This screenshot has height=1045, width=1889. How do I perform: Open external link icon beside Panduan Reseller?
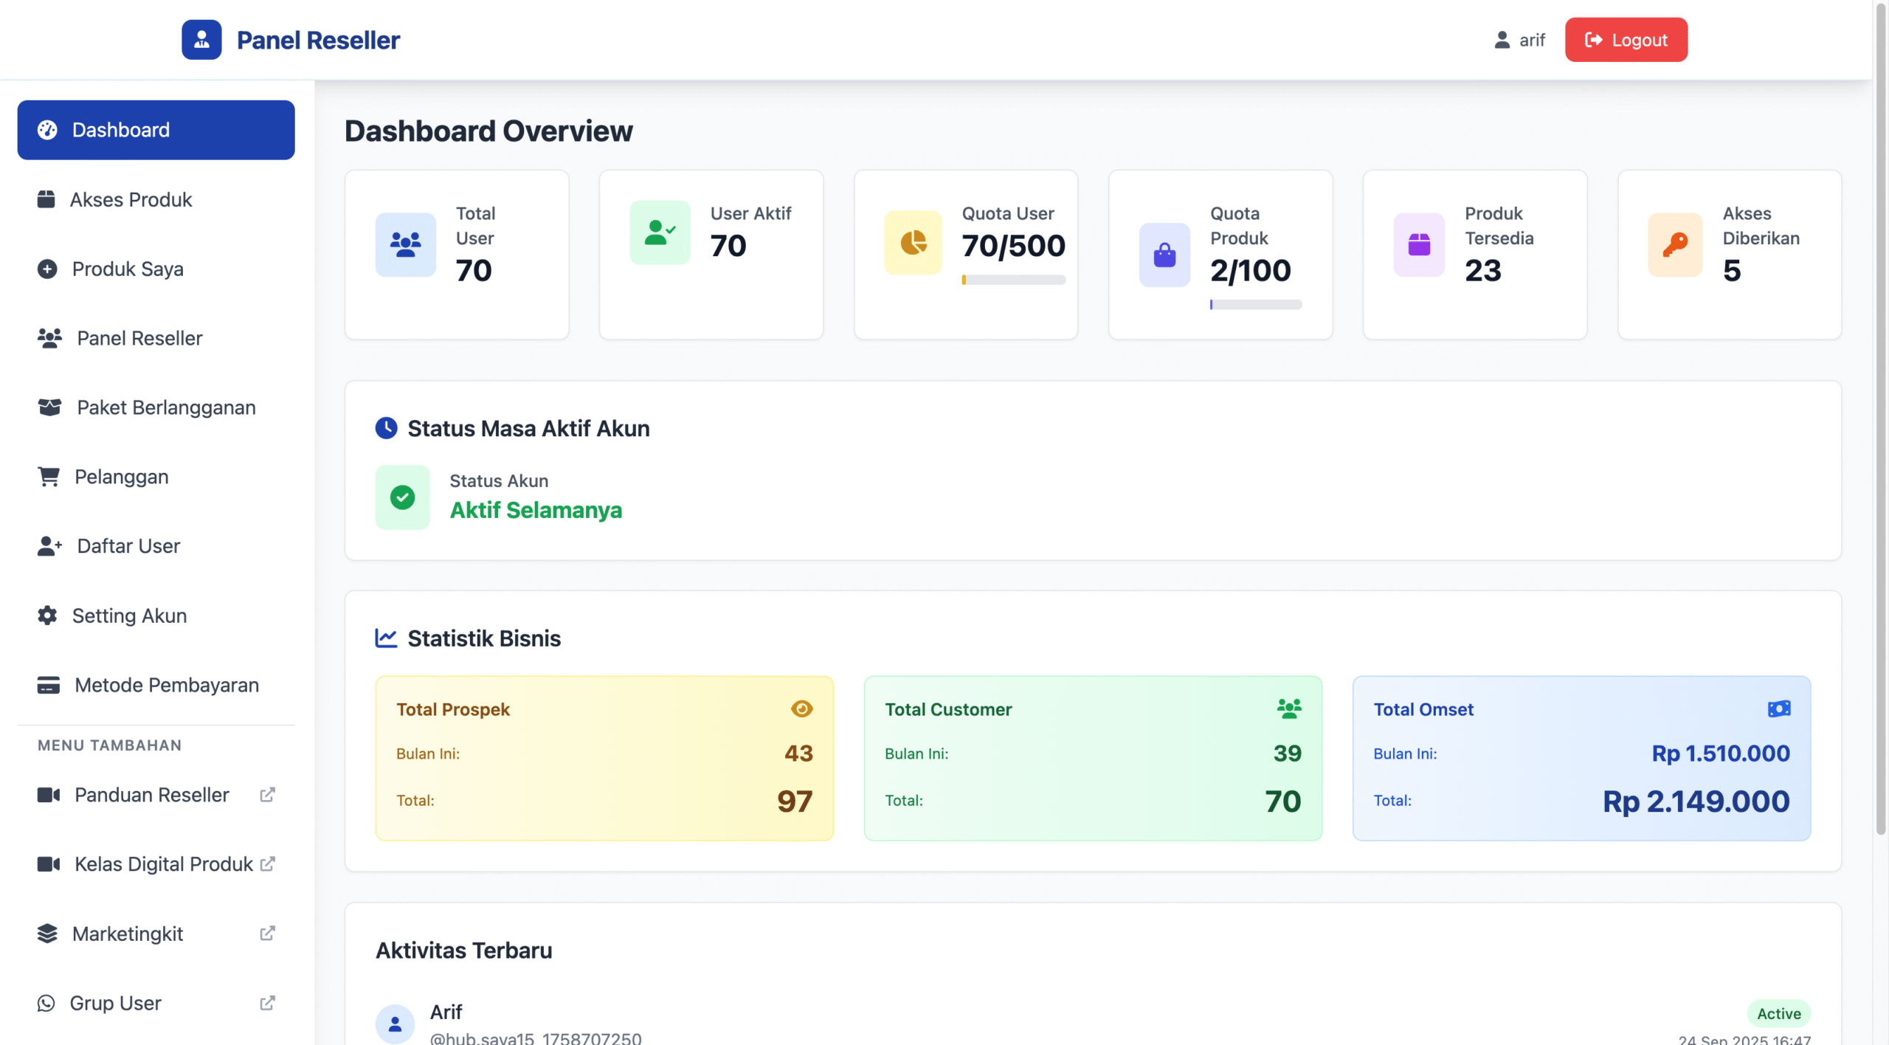pyautogui.click(x=268, y=795)
